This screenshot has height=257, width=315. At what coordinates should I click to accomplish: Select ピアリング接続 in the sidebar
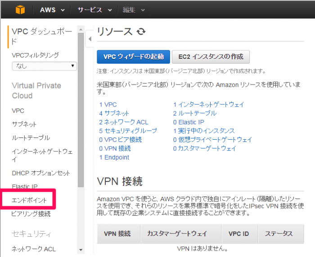click(31, 214)
